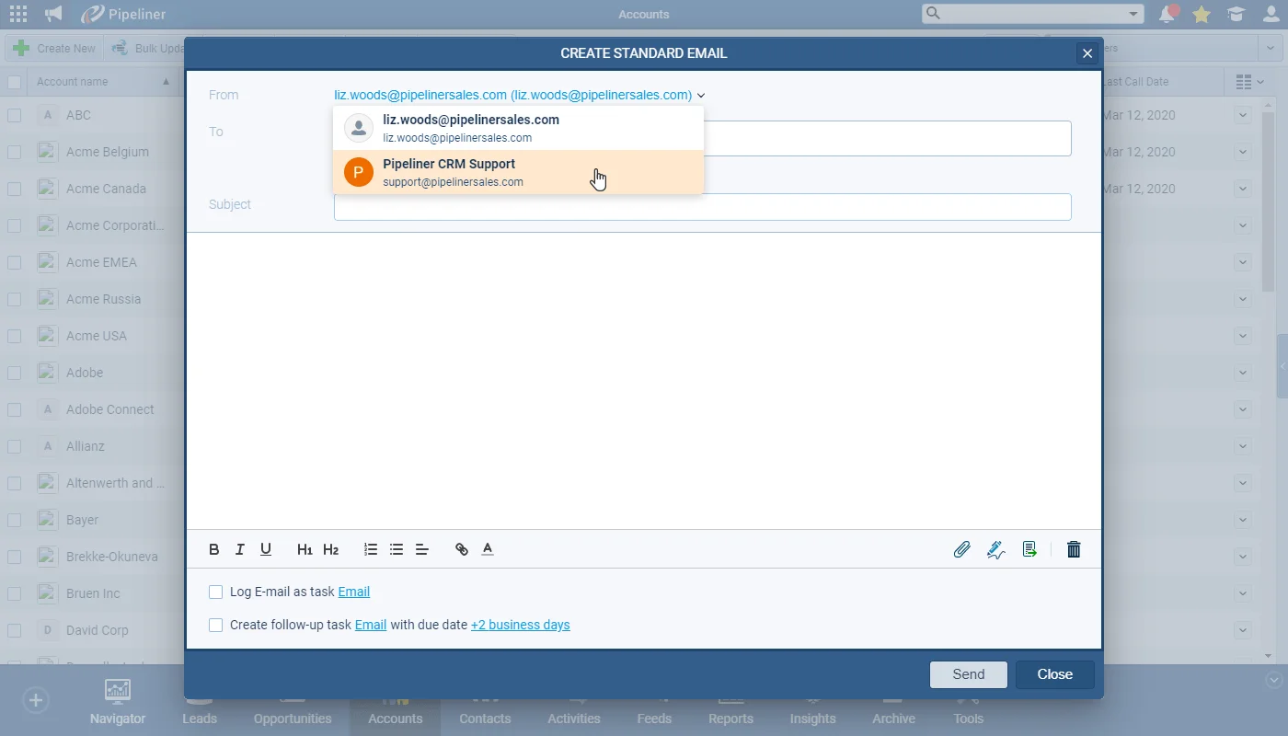The height and width of the screenshot is (736, 1288).
Task: Open the global search dropdown arrow
Action: click(x=1133, y=14)
